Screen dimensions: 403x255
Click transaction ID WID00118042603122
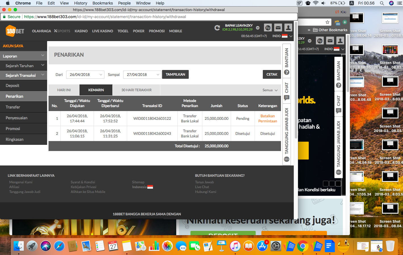[152, 118]
